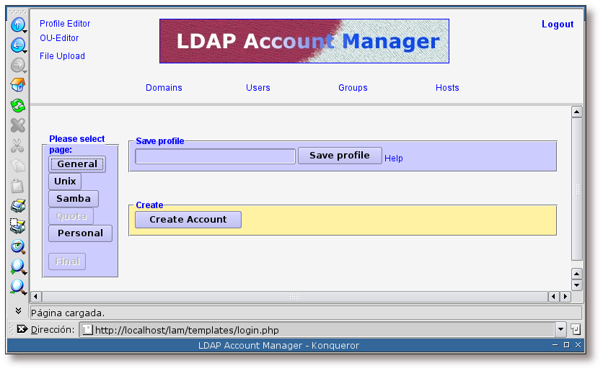Click the Go button beside the address bar

click(576, 329)
